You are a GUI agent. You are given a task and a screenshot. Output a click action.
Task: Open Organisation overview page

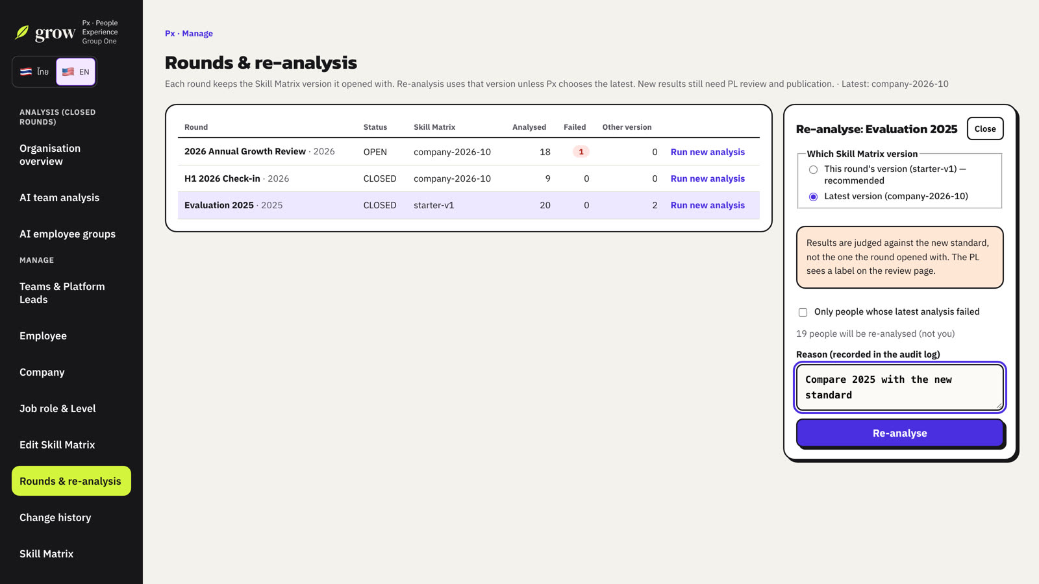[71, 154]
